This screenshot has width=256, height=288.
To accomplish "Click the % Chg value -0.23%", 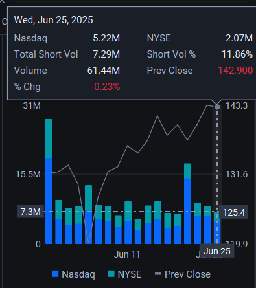I will [106, 87].
